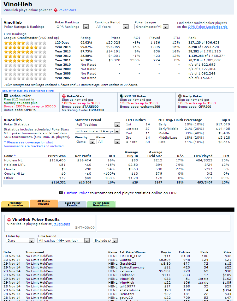Click the PKR 3D Poker logo icon

click(121, 96)
